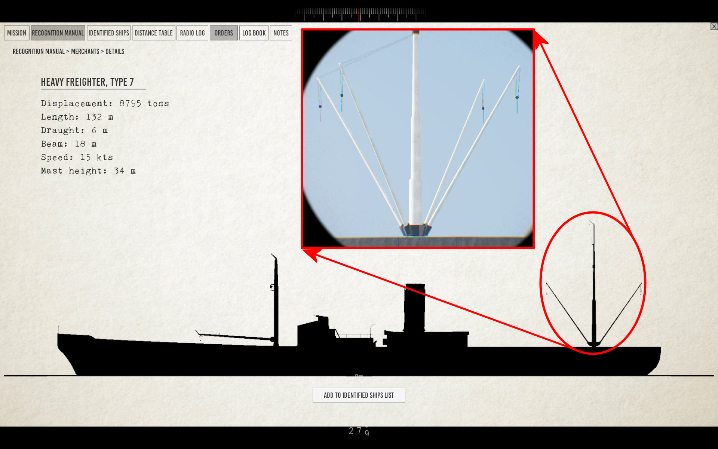Click Add to Identified Ships List
The width and height of the screenshot is (718, 449).
pyautogui.click(x=359, y=395)
